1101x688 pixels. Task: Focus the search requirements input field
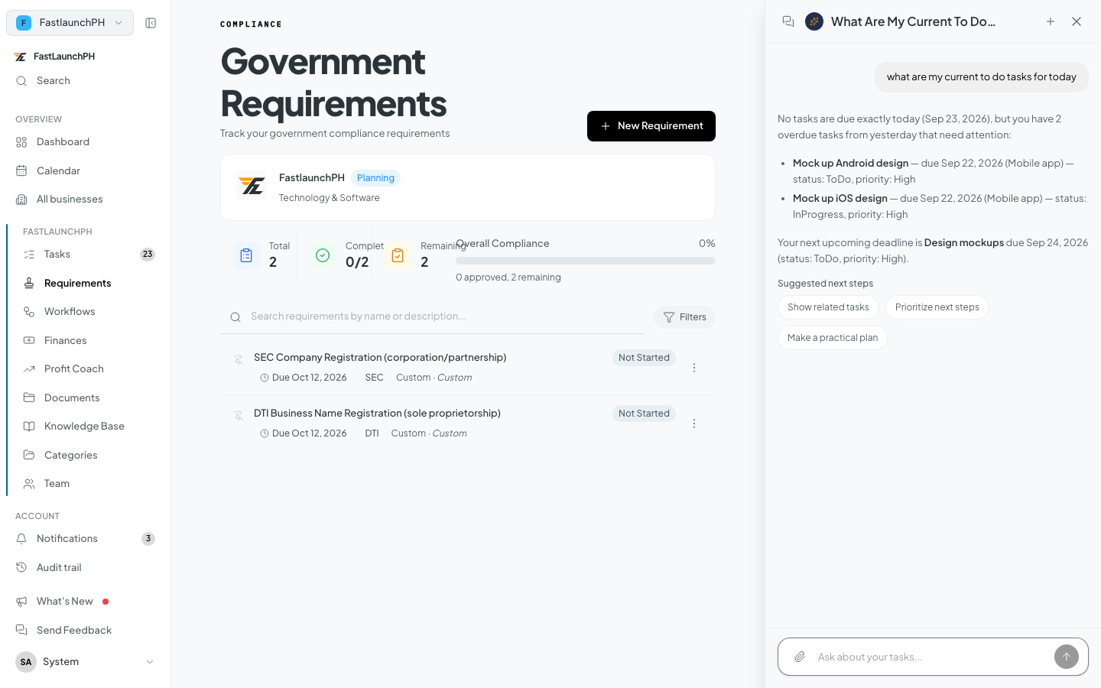(x=432, y=316)
